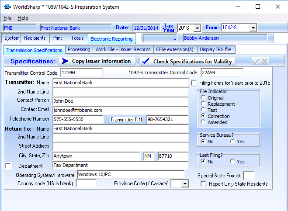
Task: Toggle the Department checkbox
Action: [8, 166]
